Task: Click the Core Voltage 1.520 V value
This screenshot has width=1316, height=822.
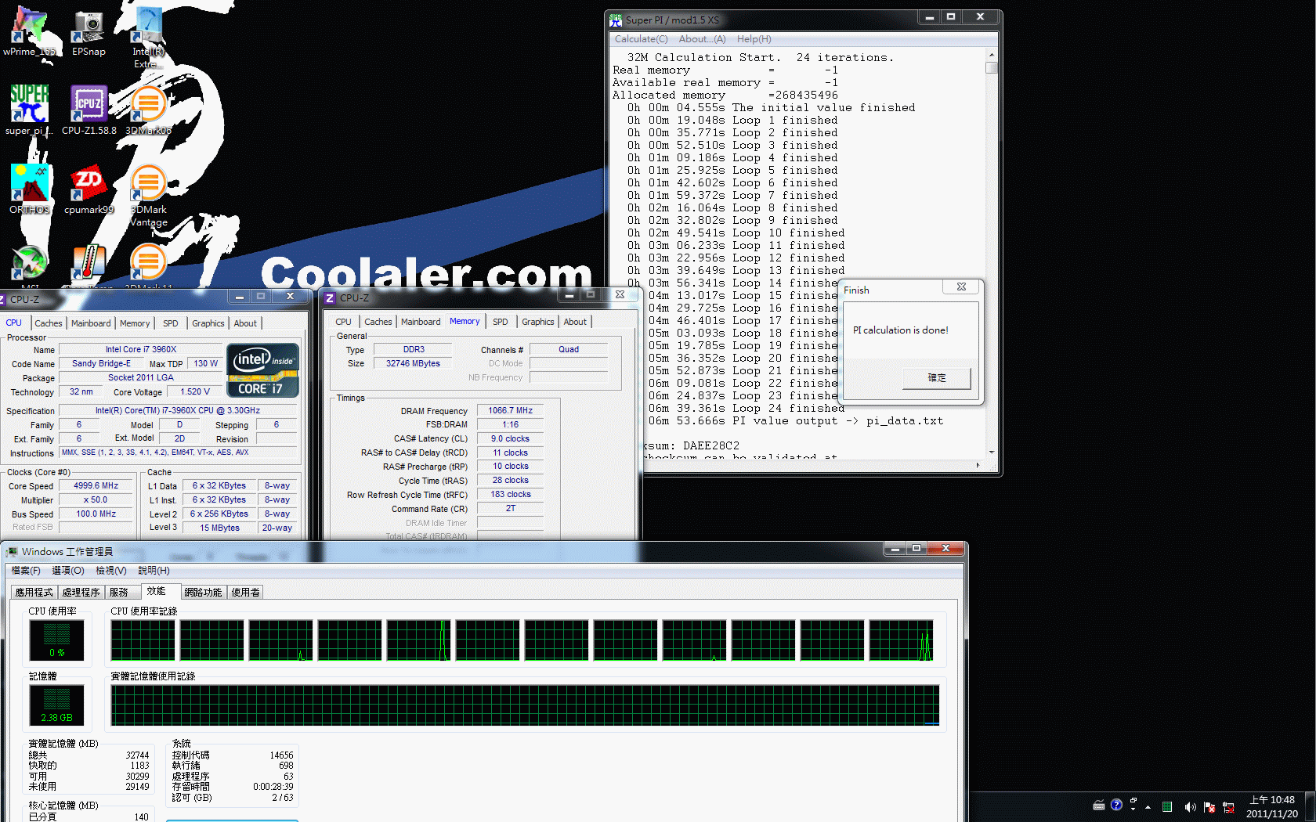Action: coord(194,392)
